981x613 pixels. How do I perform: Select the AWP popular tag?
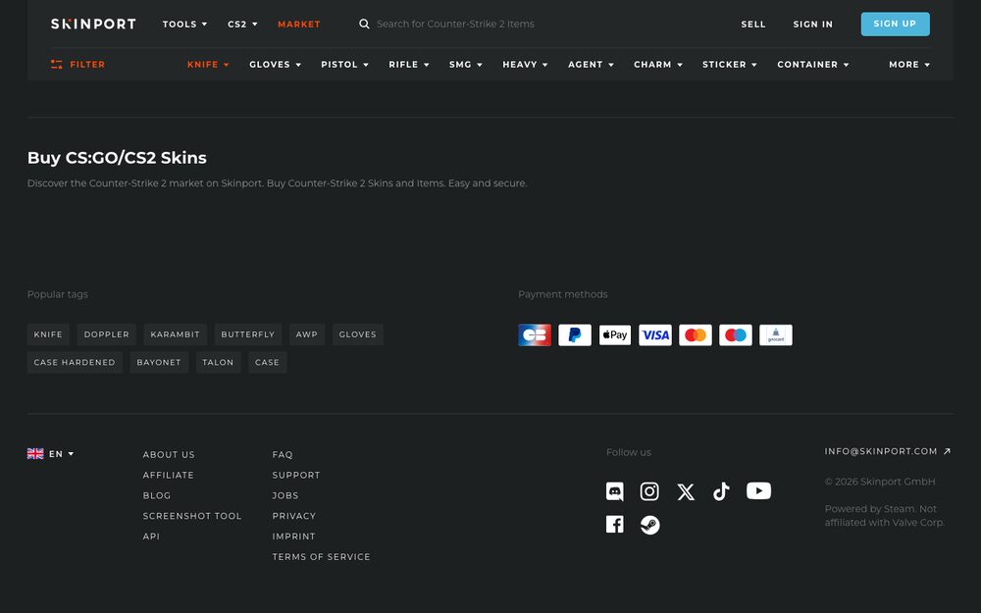[306, 334]
